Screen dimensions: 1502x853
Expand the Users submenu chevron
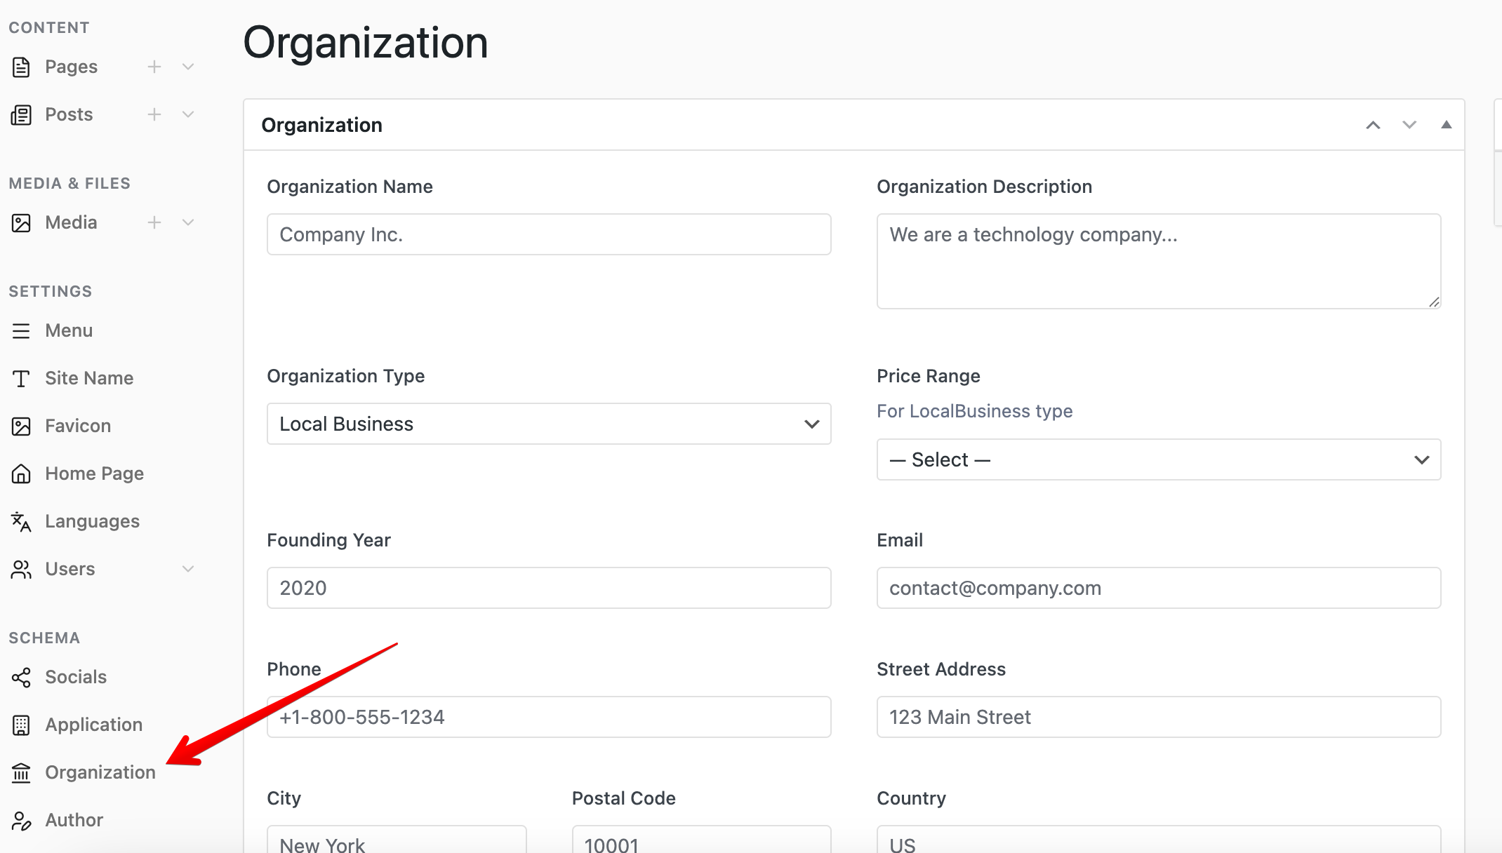pyautogui.click(x=188, y=569)
